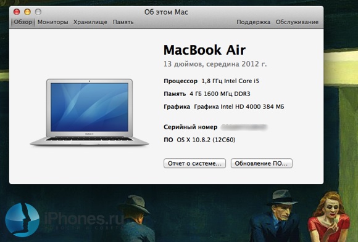This screenshot has height=242, width=358.
Task: Go to the Память tab
Action: tap(123, 22)
